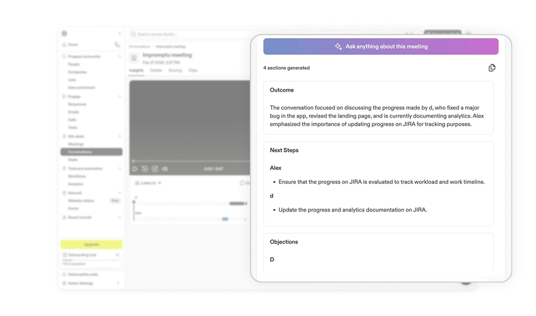Collapse the Engage section in the sidebar
This screenshot has height=316, width=536.
[119, 96]
